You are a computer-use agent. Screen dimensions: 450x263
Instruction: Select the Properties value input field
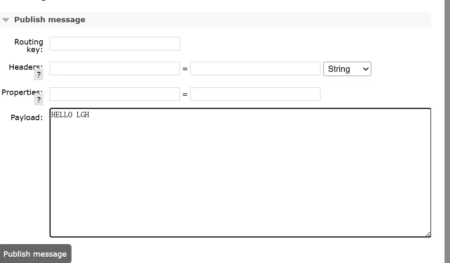(255, 94)
